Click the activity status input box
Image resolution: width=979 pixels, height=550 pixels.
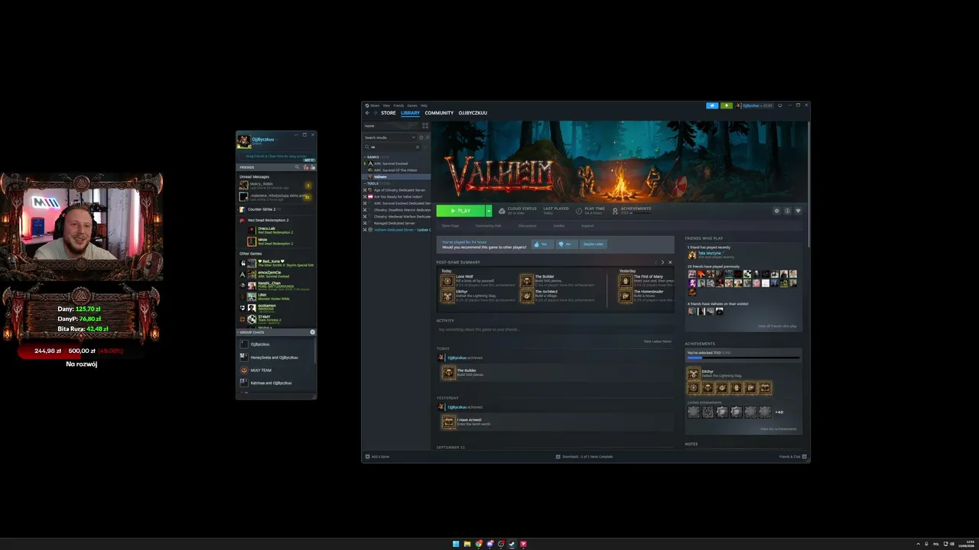pyautogui.click(x=554, y=329)
